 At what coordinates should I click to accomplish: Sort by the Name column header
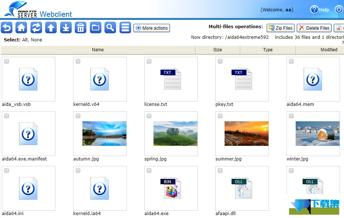(x=98, y=50)
